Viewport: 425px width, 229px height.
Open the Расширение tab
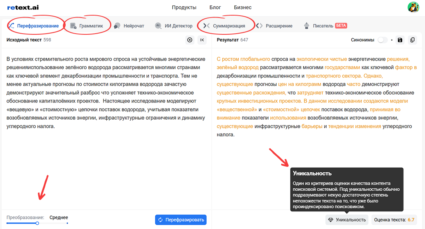(x=275, y=26)
